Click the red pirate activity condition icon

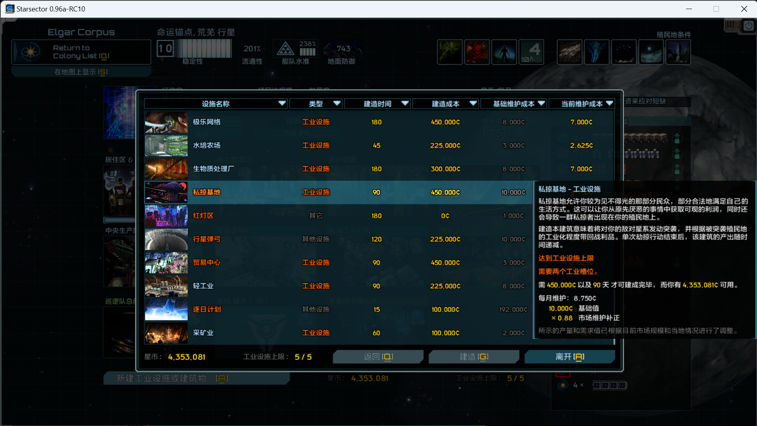tap(477, 52)
